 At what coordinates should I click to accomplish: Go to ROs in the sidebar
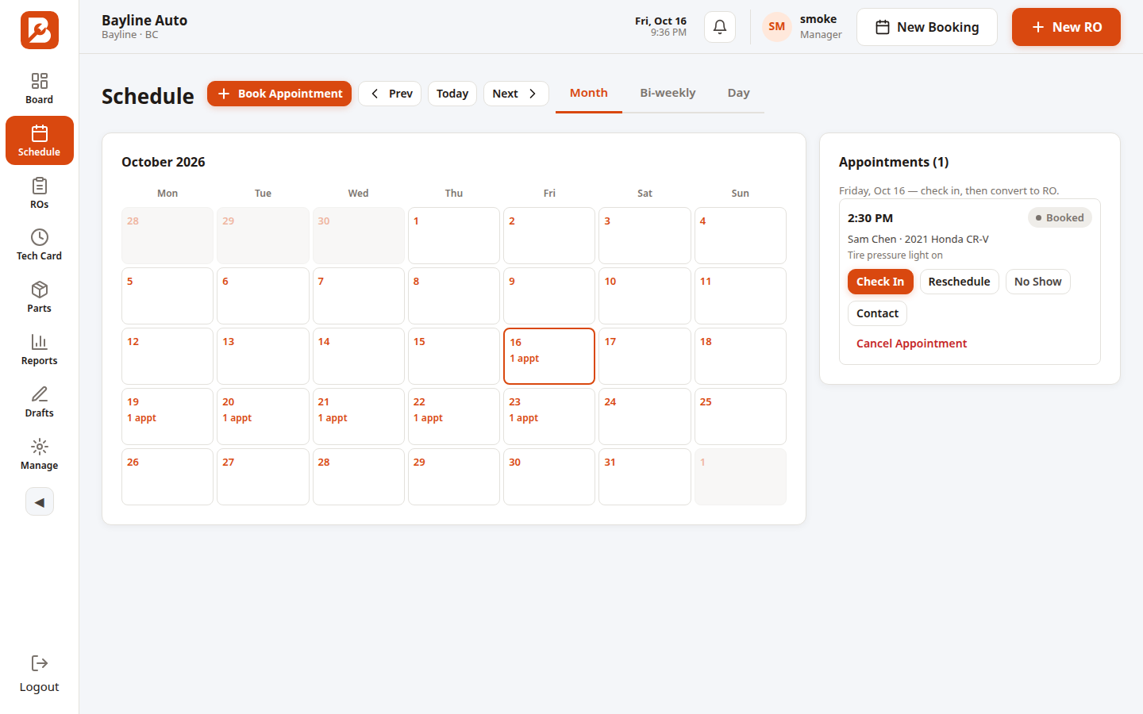pos(40,193)
